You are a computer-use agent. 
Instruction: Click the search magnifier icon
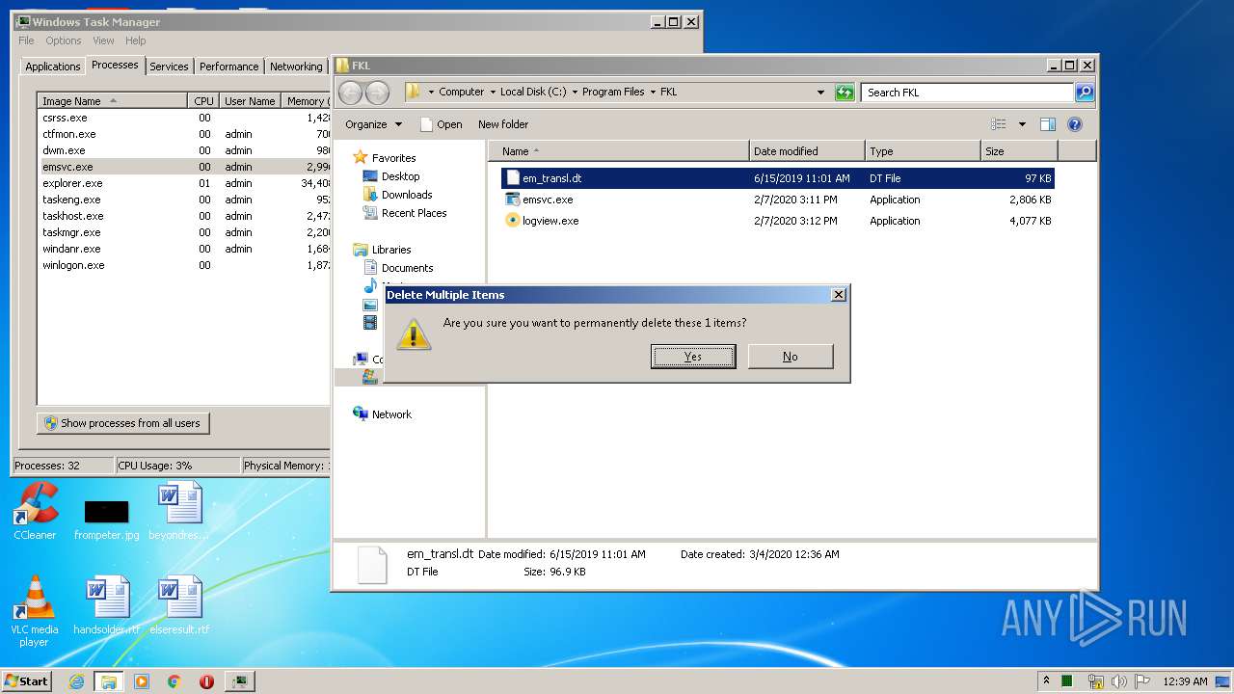click(x=1085, y=93)
